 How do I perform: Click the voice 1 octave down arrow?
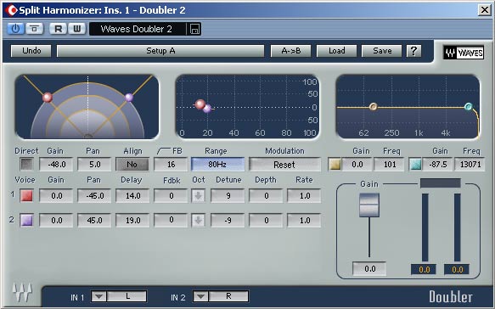198,196
